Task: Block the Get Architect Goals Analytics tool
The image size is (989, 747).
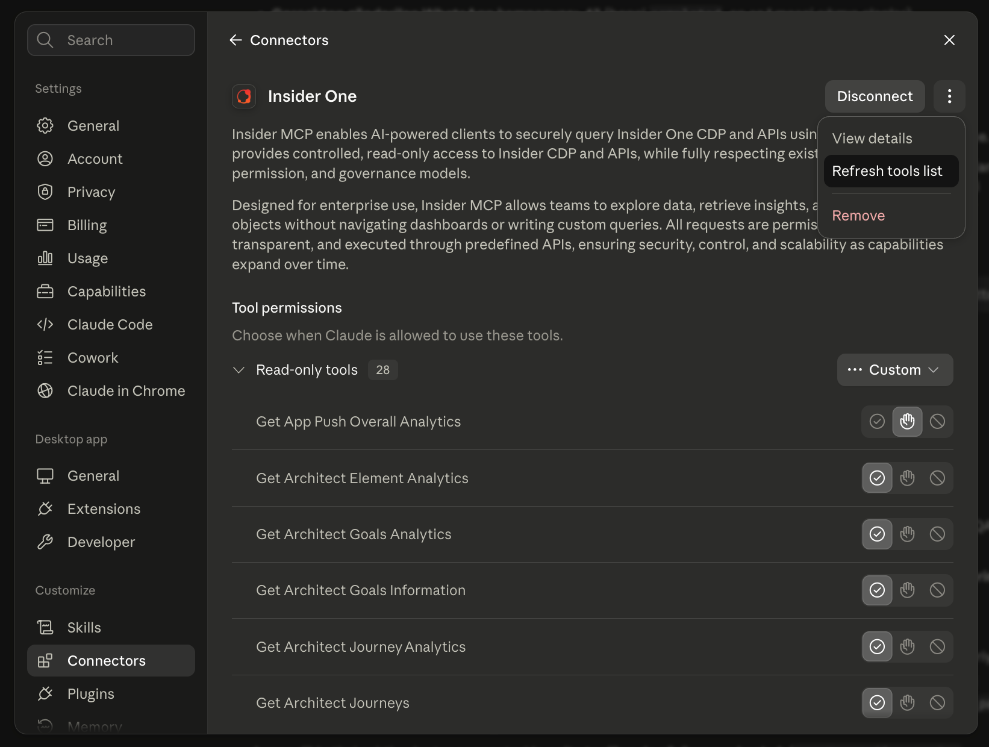Action: pyautogui.click(x=937, y=534)
